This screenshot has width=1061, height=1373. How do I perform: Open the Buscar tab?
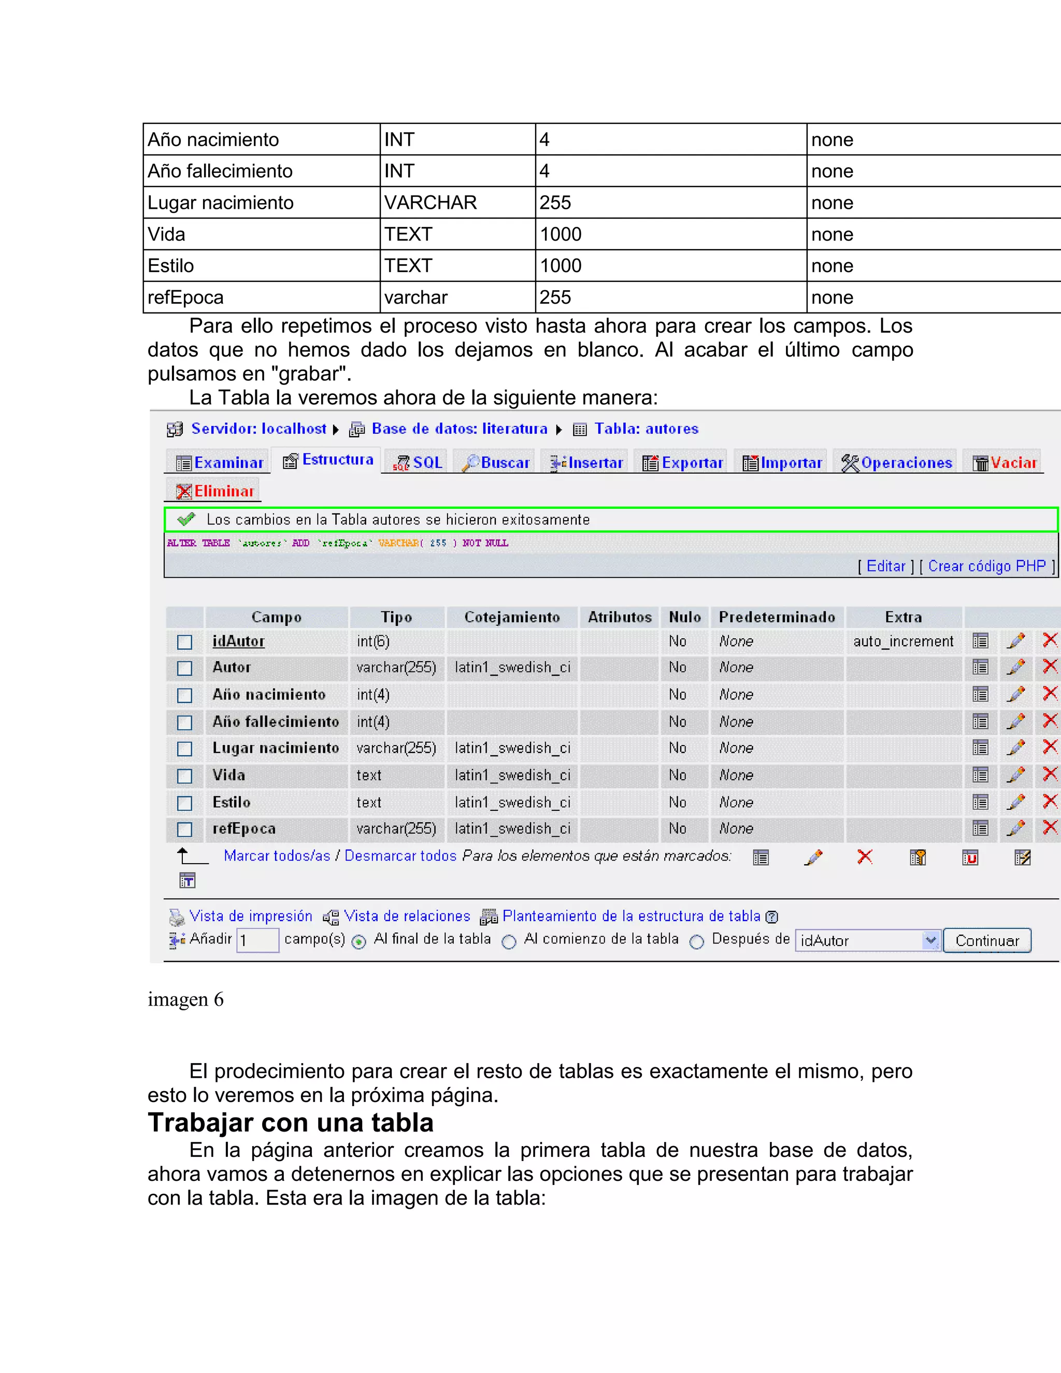coord(495,463)
